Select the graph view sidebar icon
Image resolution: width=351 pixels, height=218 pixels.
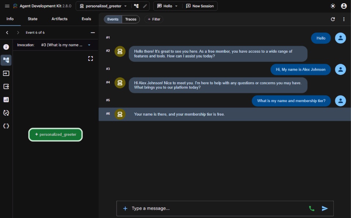[6, 60]
